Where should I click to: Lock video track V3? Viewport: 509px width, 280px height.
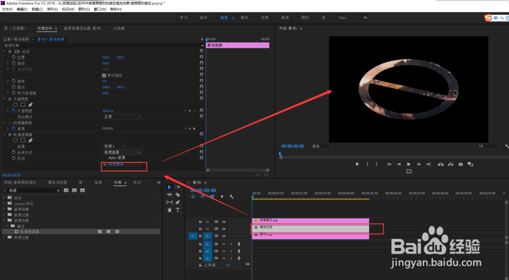pos(200,222)
